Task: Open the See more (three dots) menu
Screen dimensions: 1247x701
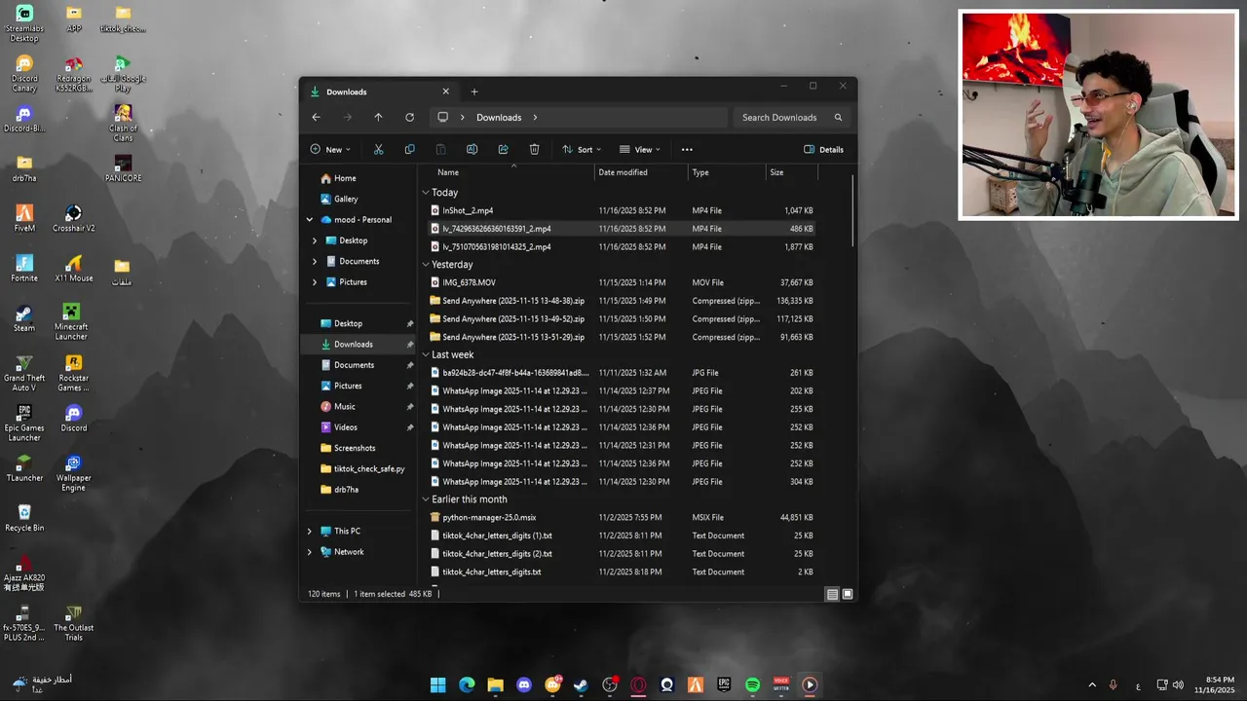Action: 687,149
